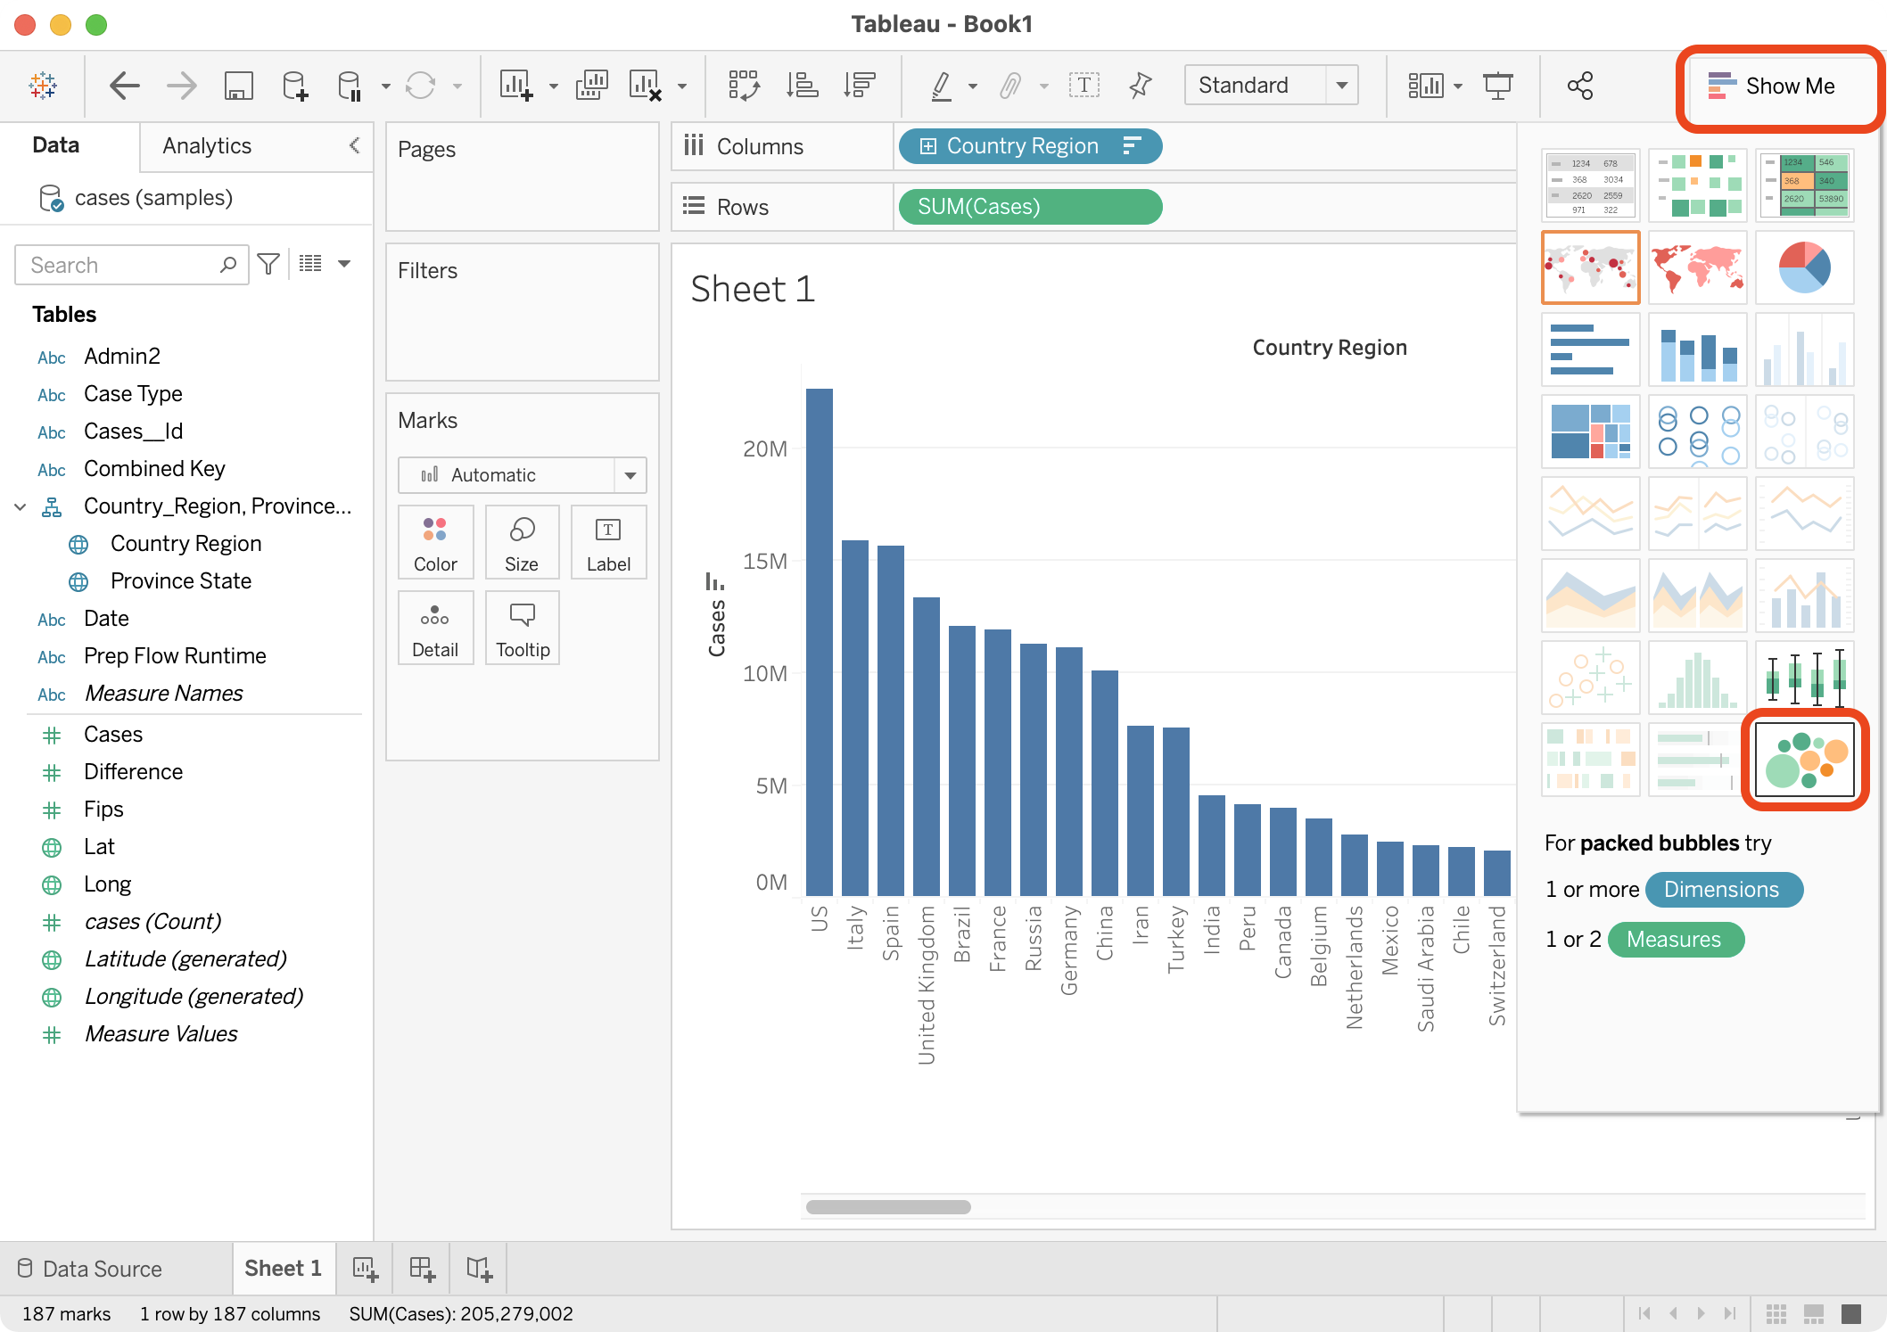Click the swap rows and columns icon
This screenshot has height=1332, width=1887.
point(743,86)
